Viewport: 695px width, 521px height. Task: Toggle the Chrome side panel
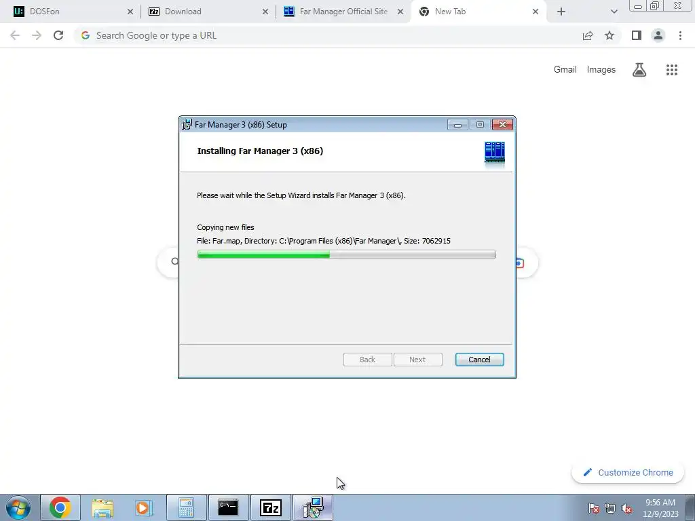coord(637,35)
